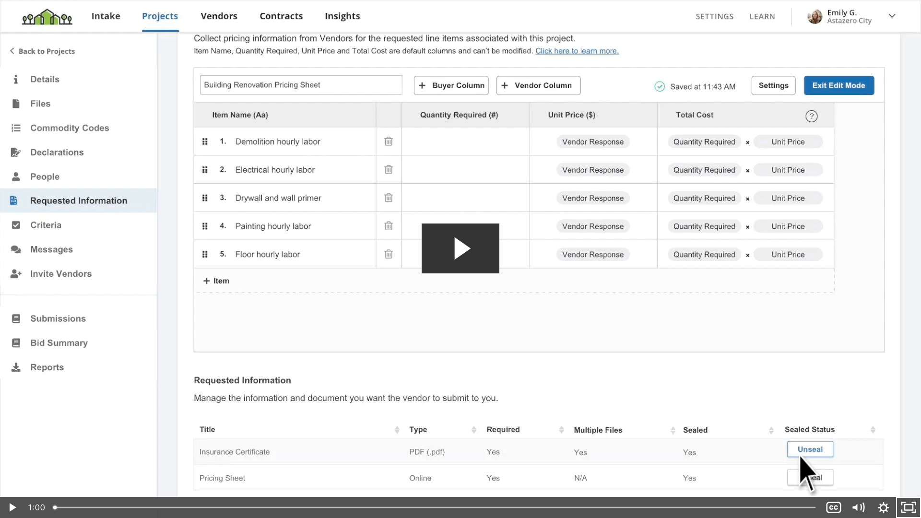Mute the video volume

(x=858, y=507)
